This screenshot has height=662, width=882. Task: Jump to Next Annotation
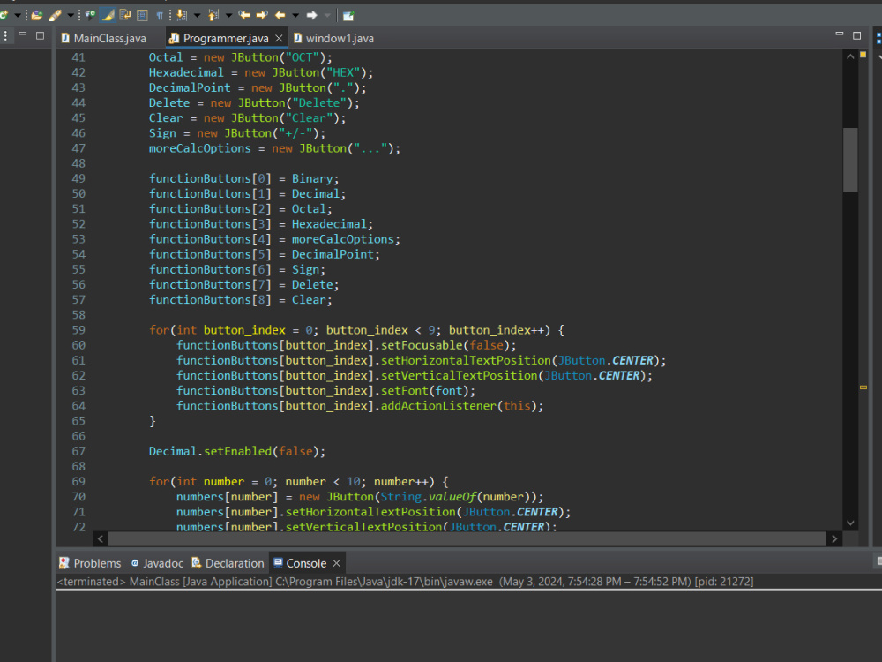pos(182,15)
